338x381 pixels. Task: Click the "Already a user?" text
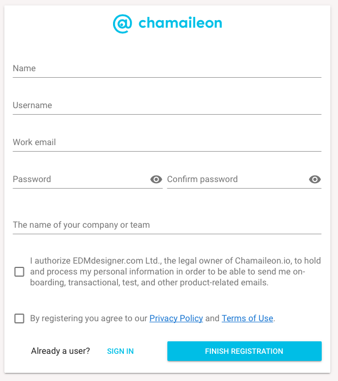click(x=60, y=351)
